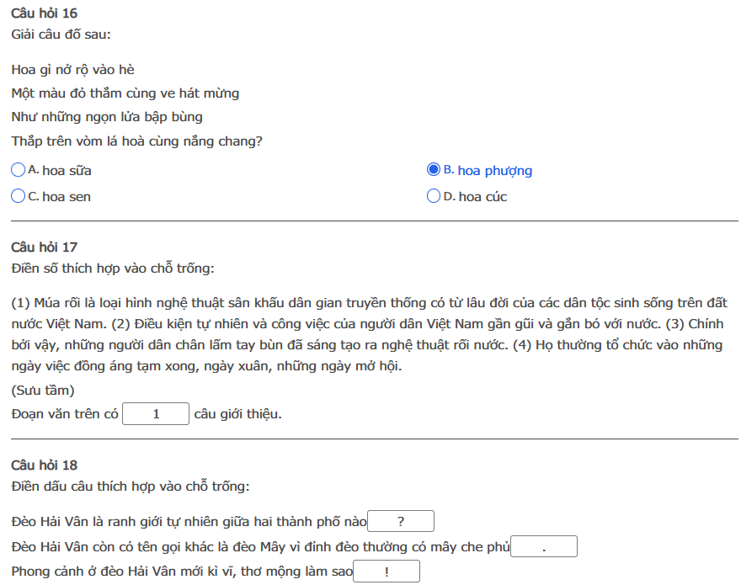The image size is (741, 585).
Task: Click the sentence starting 'Phong cảnh ở đèo Hải Vân'
Action: tap(181, 572)
